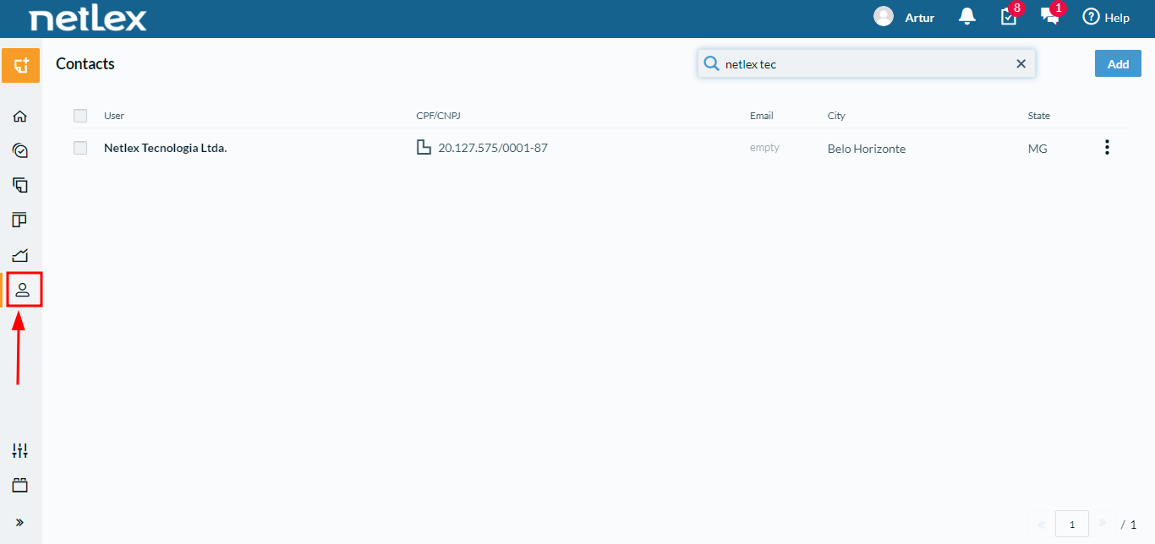Click the page number field

tap(1072, 525)
